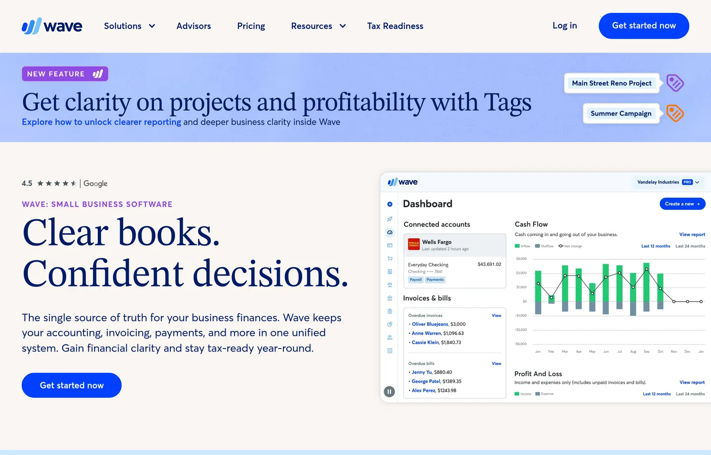Click the gray Expense legend swatch

(x=538, y=394)
